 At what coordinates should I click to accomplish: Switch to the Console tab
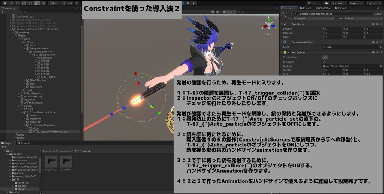tap(24, 143)
